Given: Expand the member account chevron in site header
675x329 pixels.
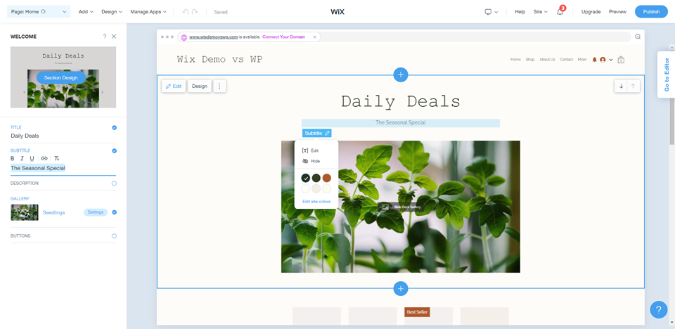Looking at the screenshot, I should (611, 60).
